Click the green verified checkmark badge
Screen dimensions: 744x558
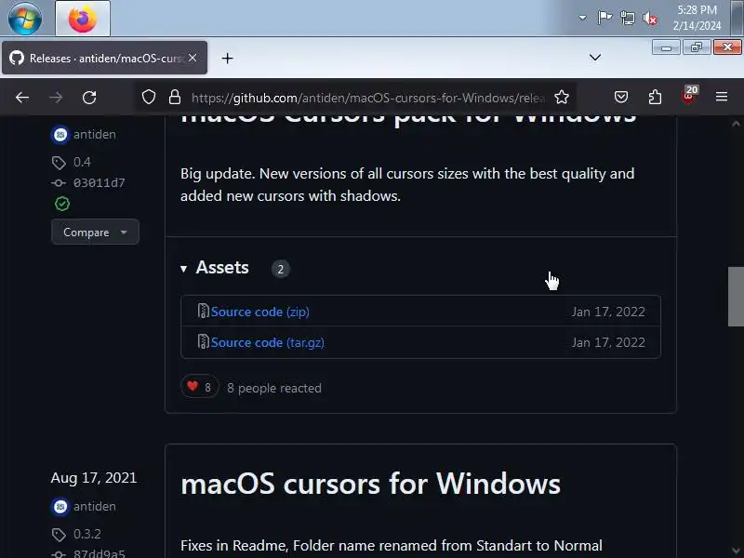[62, 204]
